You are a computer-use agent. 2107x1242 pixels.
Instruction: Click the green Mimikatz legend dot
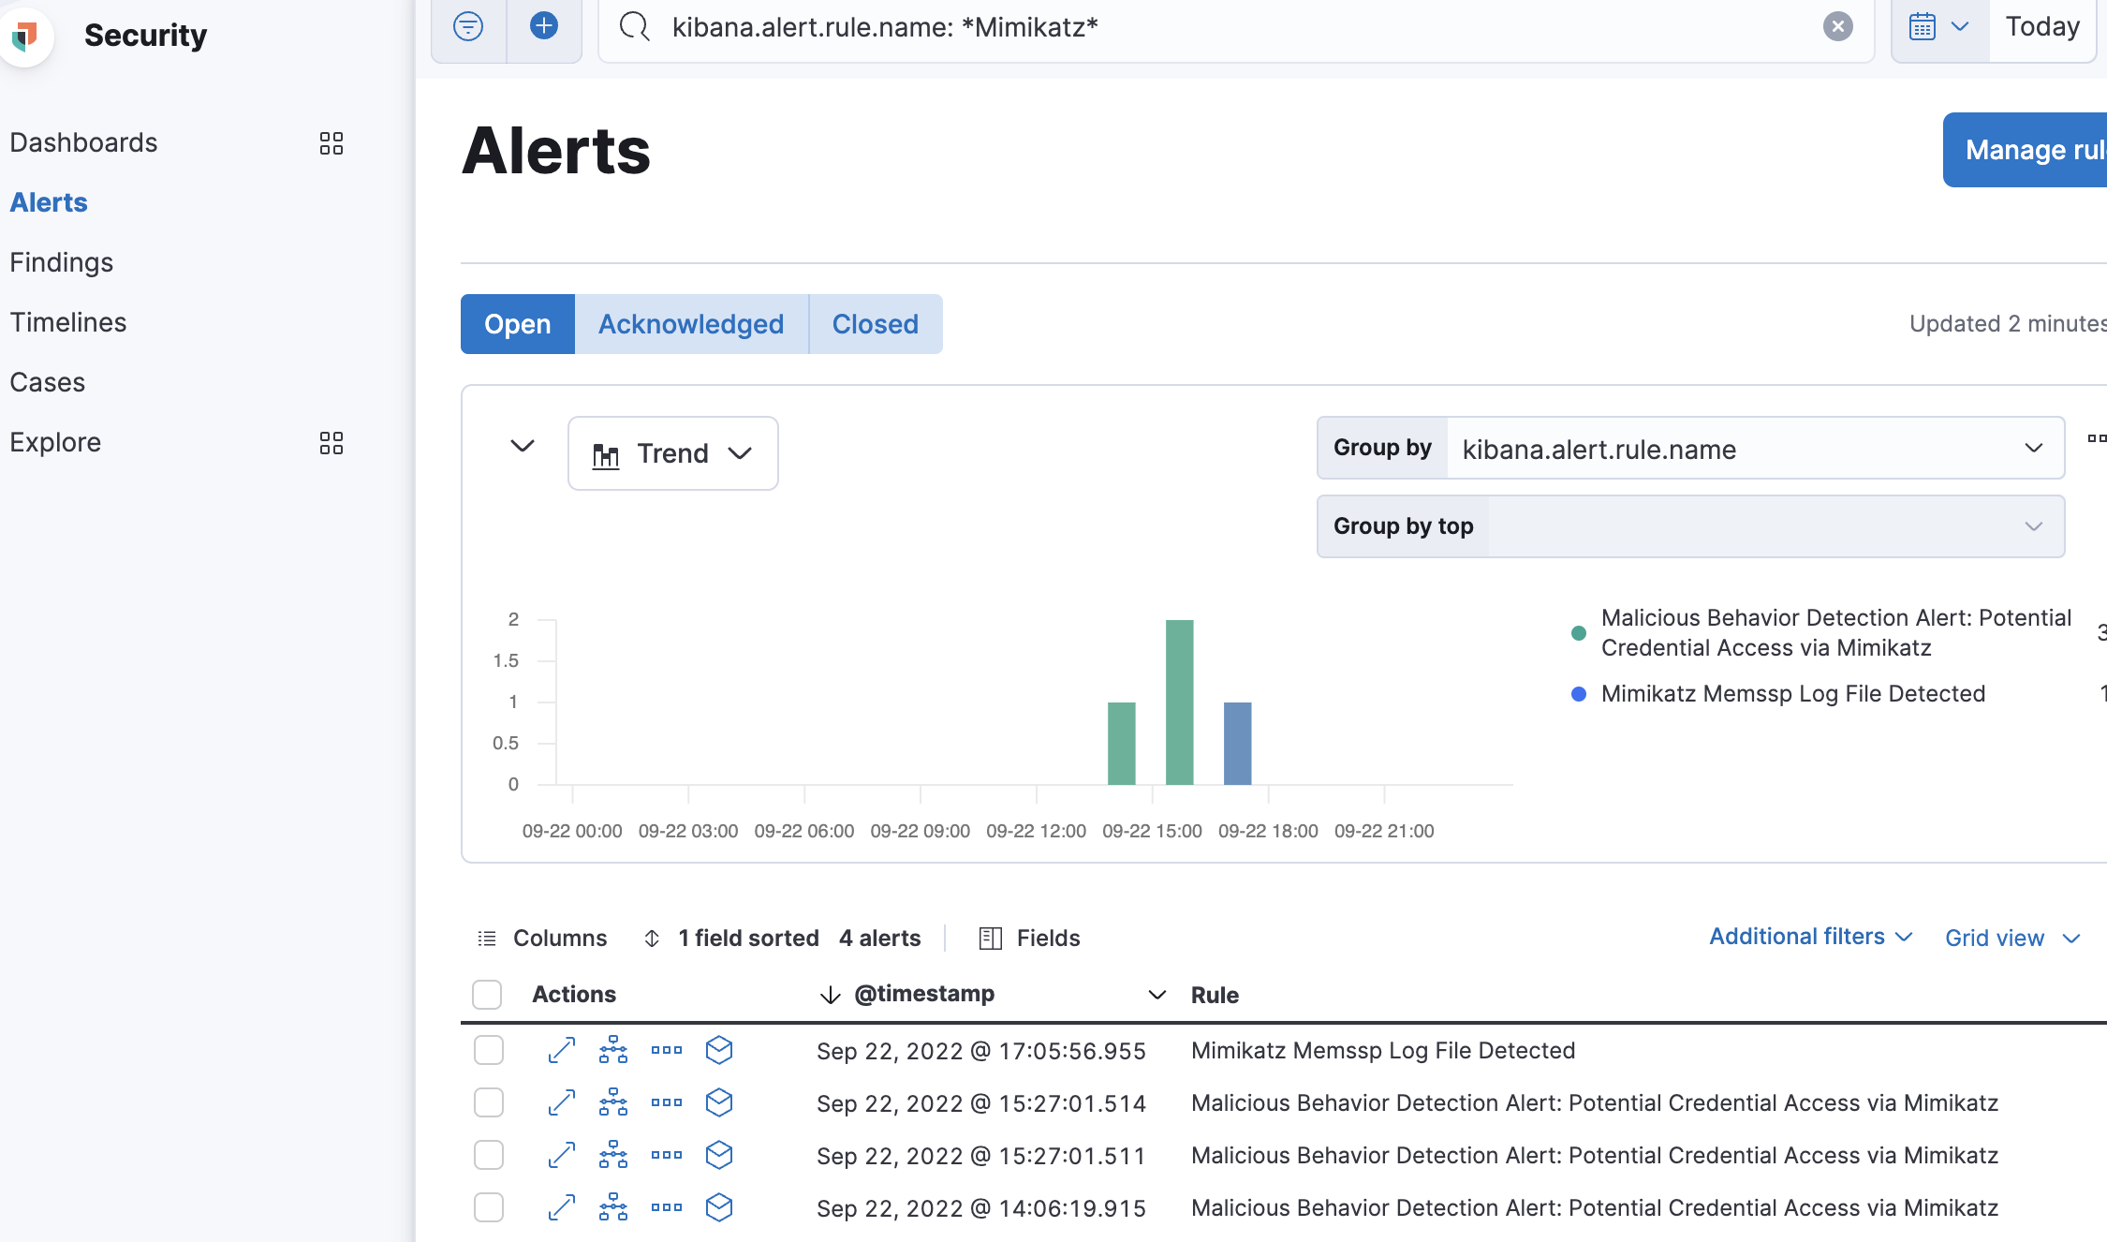click(1579, 632)
